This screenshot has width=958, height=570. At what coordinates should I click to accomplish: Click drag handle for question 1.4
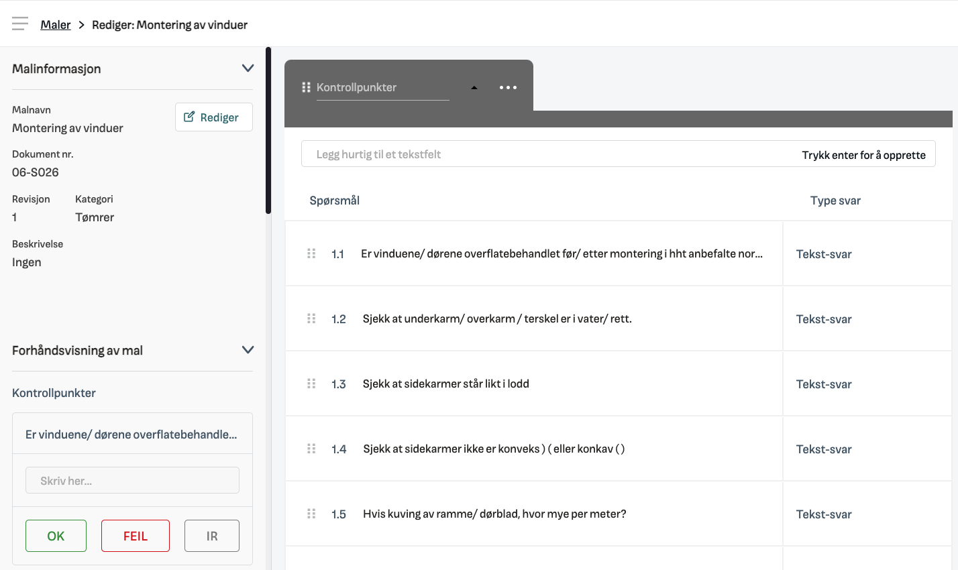tap(311, 449)
